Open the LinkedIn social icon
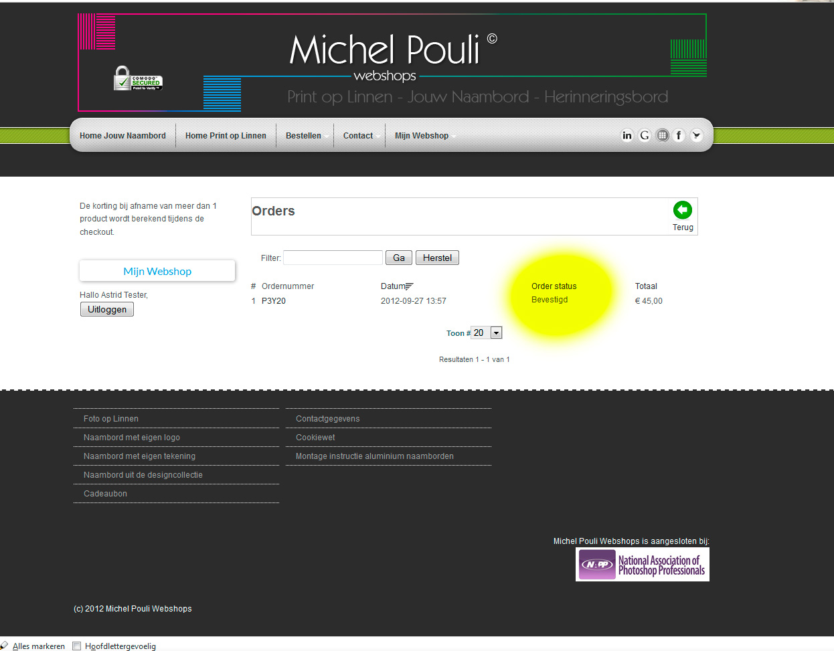 pos(627,135)
